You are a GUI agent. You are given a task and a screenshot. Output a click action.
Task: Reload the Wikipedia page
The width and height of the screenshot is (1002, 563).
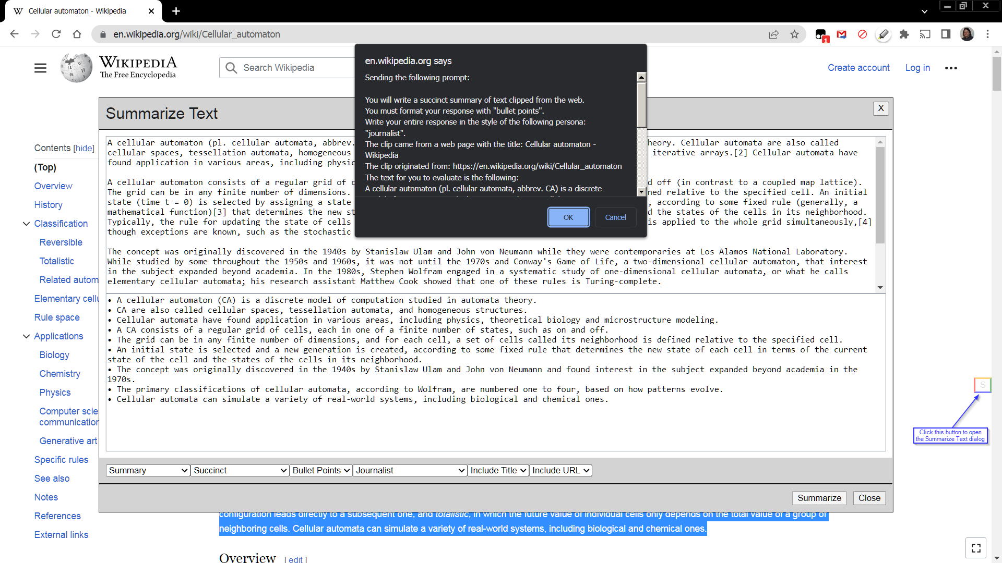click(x=56, y=34)
